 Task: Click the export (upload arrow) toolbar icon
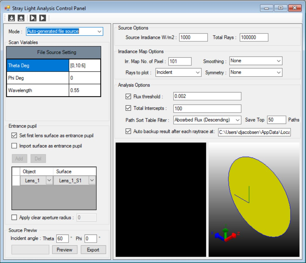[21, 18]
